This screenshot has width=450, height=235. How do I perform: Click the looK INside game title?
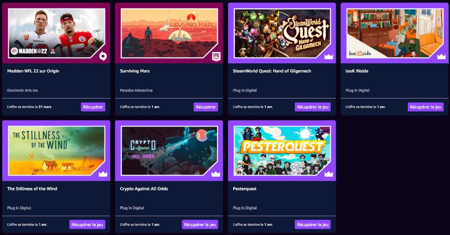357,71
